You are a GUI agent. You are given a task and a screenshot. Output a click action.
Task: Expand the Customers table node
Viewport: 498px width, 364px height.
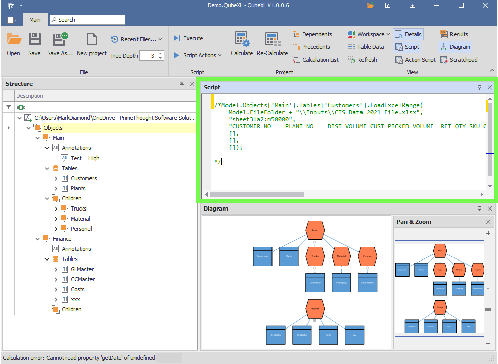pos(56,178)
